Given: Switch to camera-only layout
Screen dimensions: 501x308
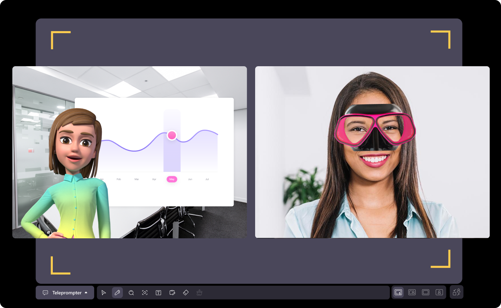Looking at the screenshot, I should 439,292.
